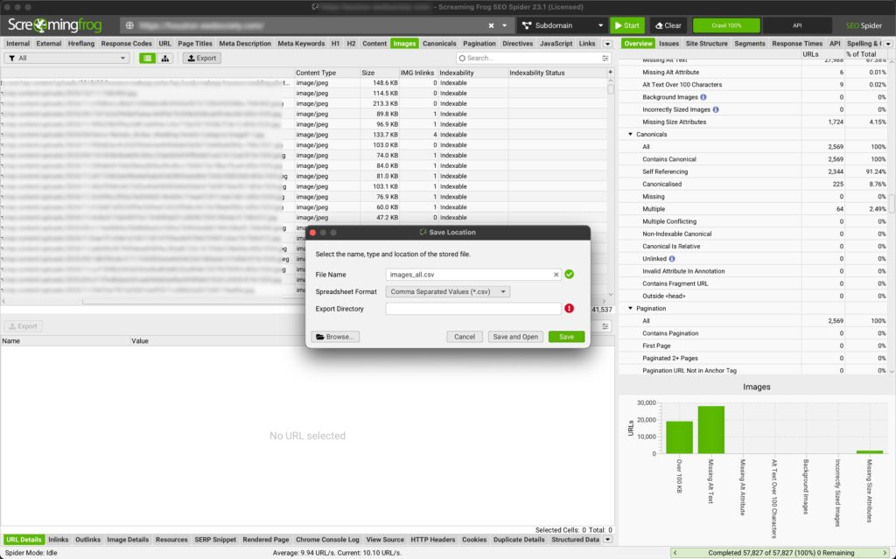Switch to the Page Titles tab
The width and height of the screenshot is (896, 559).
click(194, 43)
